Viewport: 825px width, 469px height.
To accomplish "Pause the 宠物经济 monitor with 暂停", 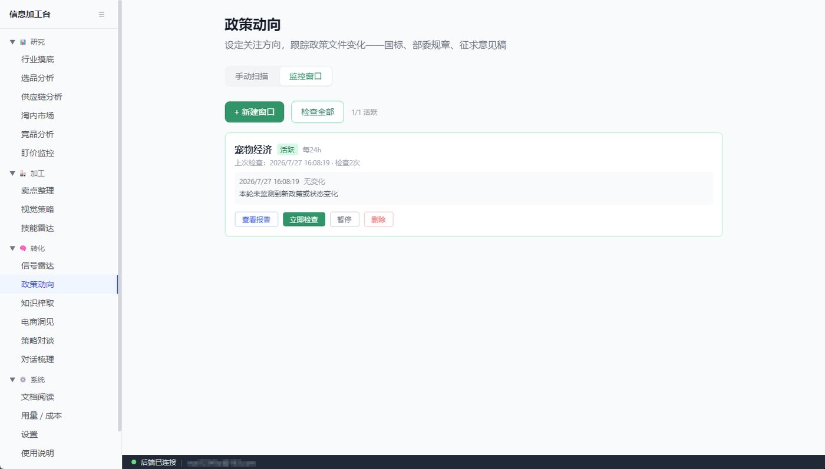I will 345,219.
